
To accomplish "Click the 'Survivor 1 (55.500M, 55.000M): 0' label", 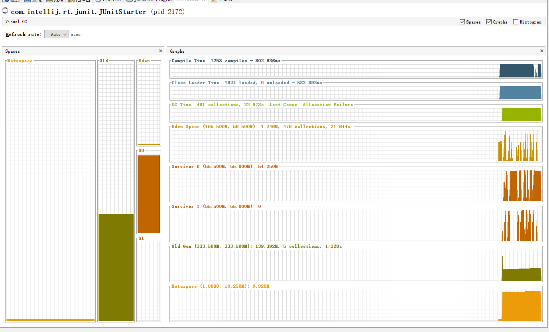I will tap(216, 206).
